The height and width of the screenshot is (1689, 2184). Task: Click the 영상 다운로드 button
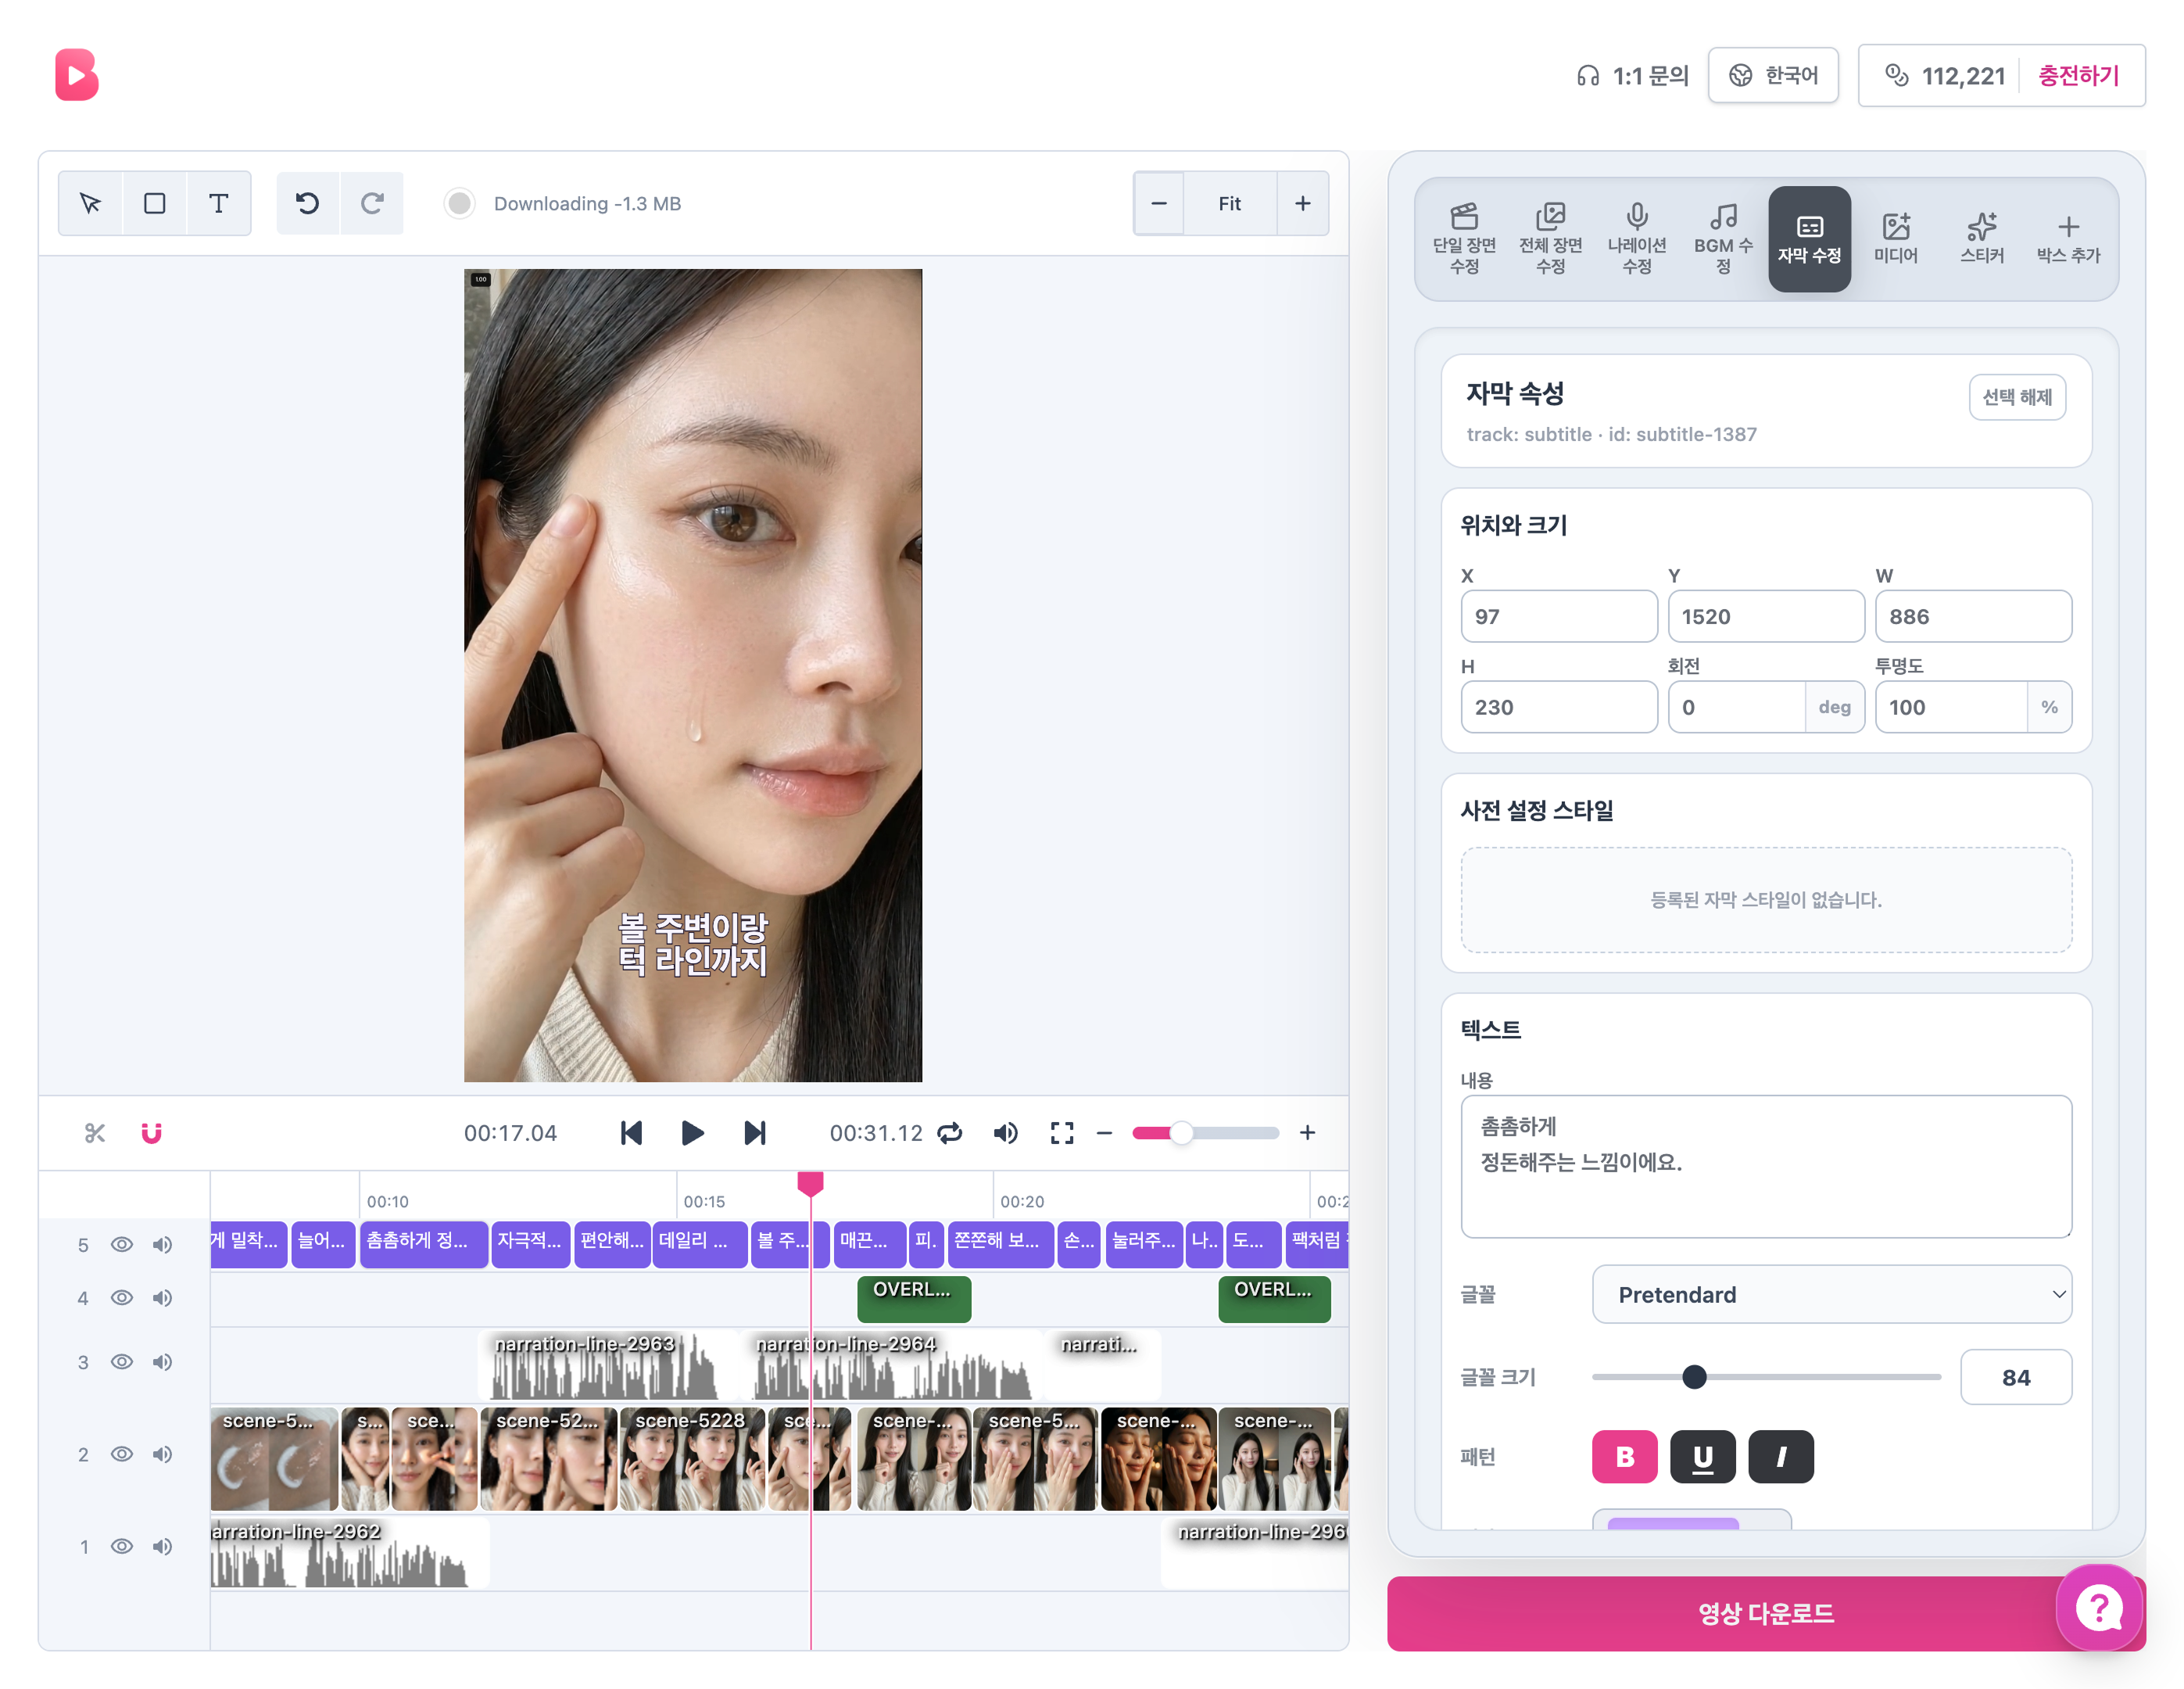click(x=1765, y=1613)
